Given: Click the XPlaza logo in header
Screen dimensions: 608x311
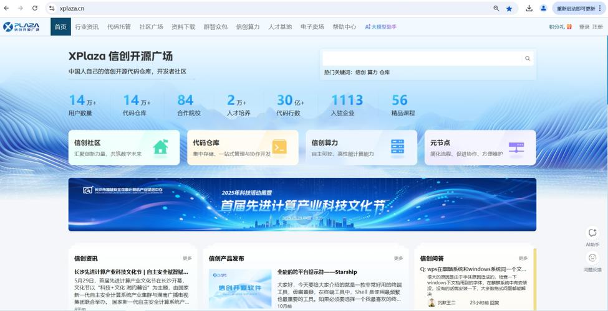Looking at the screenshot, I should (21, 27).
